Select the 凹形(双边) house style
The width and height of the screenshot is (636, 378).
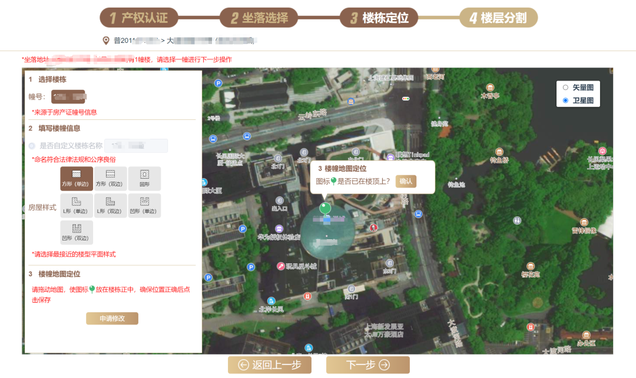77,232
